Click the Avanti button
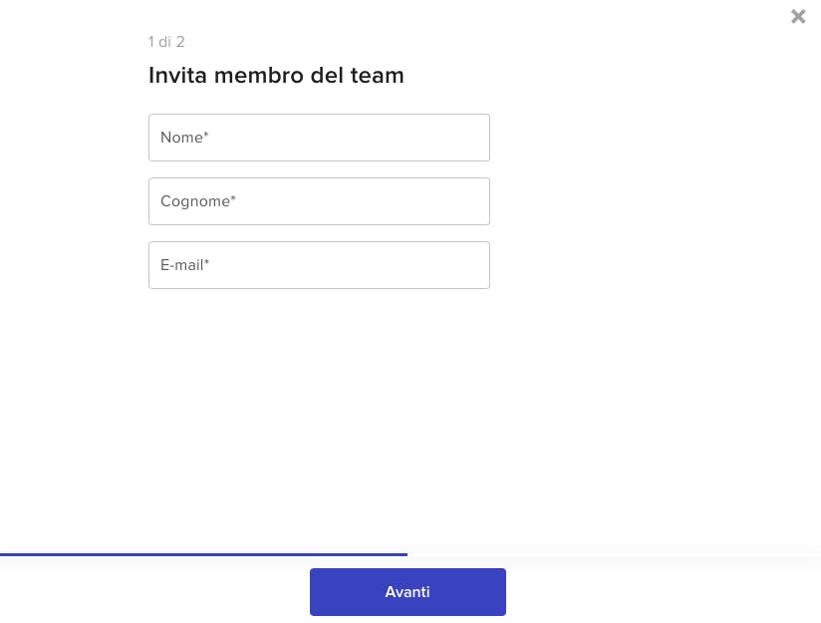The width and height of the screenshot is (821, 623). point(408,592)
